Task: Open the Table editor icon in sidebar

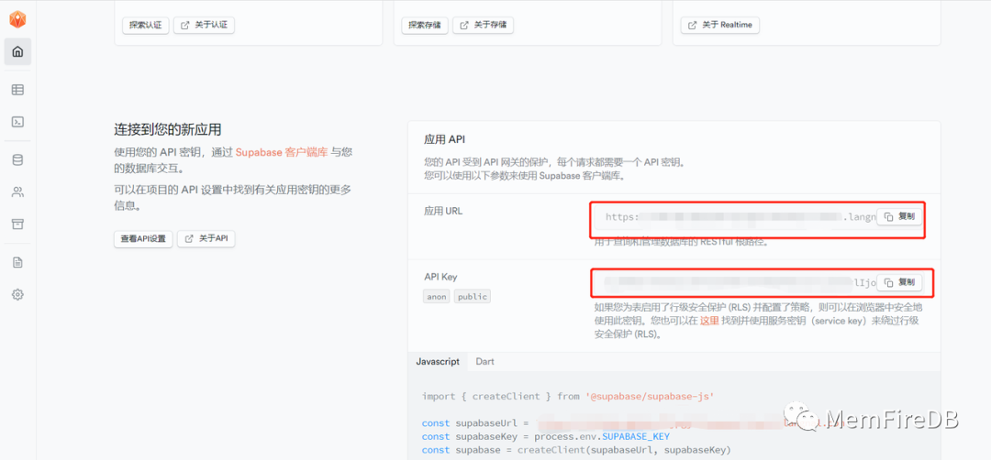Action: click(17, 90)
